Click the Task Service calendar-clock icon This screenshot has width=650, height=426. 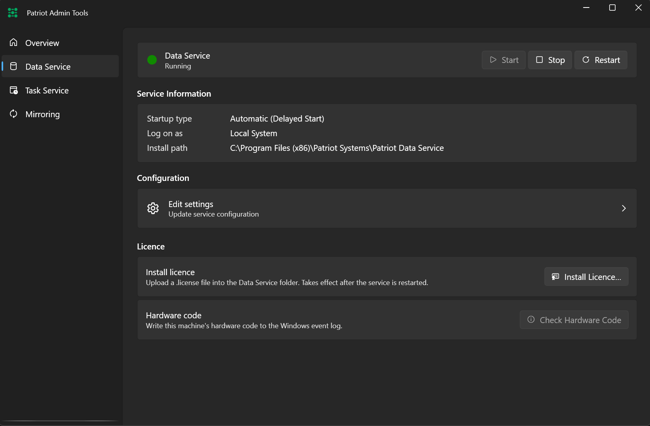pos(14,90)
